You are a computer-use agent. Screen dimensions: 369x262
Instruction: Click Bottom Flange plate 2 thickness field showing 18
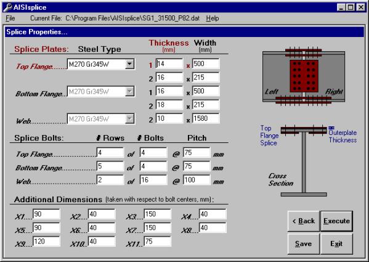pyautogui.click(x=169, y=105)
